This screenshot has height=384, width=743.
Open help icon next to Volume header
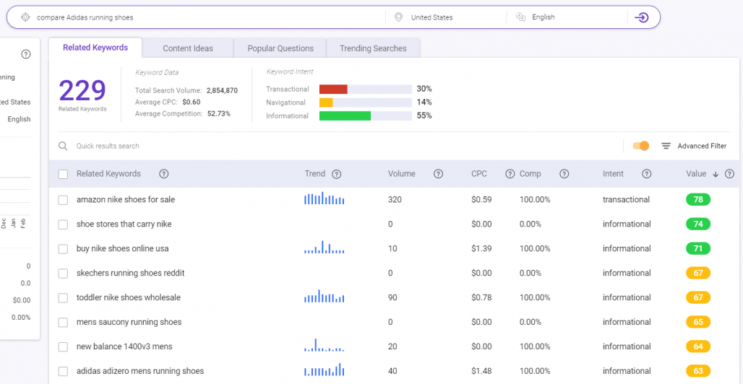coord(438,174)
